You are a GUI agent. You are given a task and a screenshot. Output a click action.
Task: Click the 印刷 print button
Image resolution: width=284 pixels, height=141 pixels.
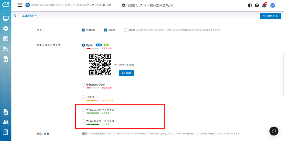[x=126, y=73]
